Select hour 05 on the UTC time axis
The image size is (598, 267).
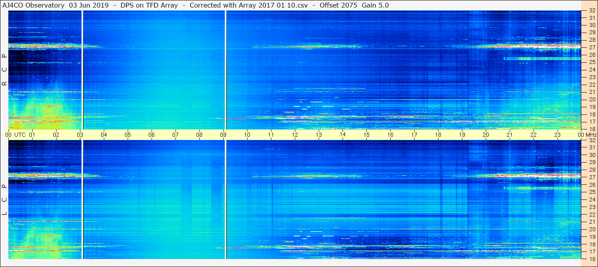point(128,135)
